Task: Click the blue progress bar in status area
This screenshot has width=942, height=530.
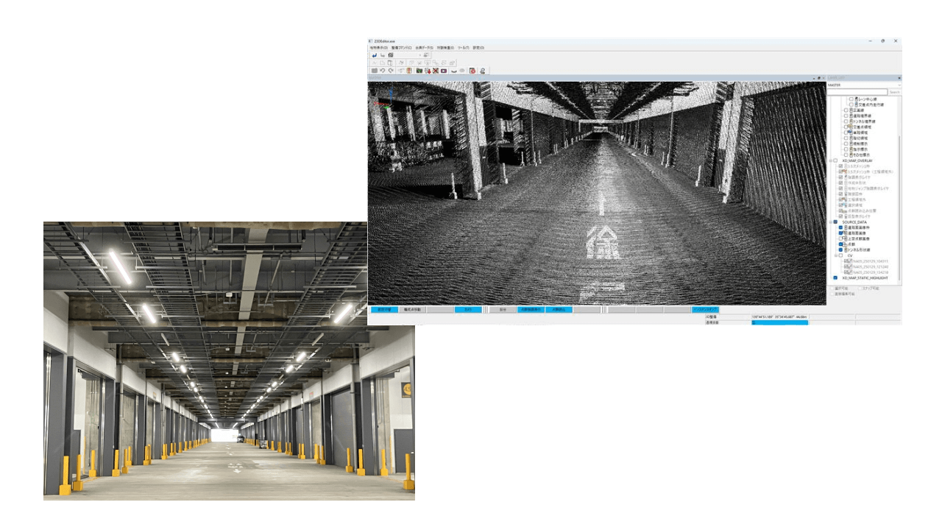Action: click(779, 322)
